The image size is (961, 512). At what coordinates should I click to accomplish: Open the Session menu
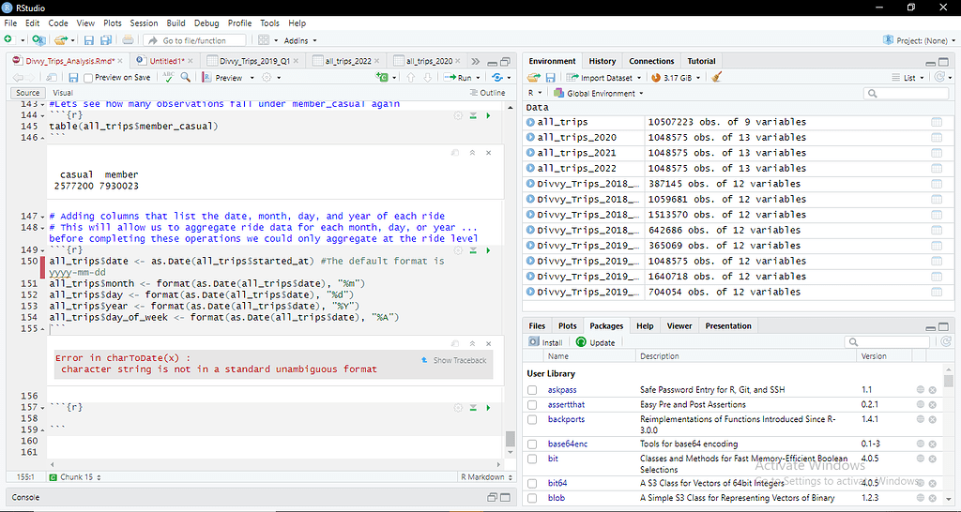pos(144,23)
